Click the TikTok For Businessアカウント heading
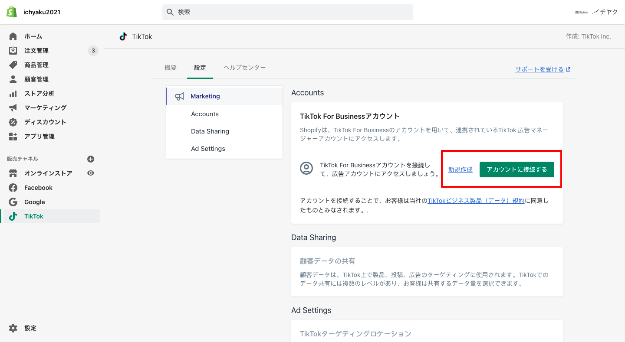The width and height of the screenshot is (625, 342). [350, 116]
